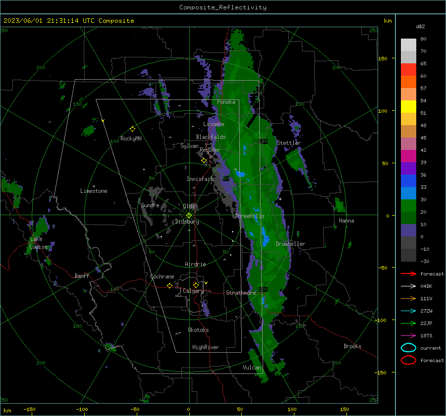Click the Composite_Reflectivity title
This screenshot has height=416, width=446.
coord(223,7)
